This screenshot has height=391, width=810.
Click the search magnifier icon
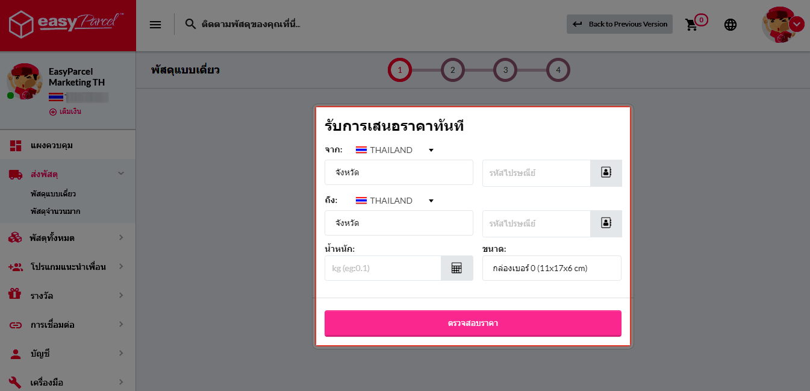(x=190, y=24)
